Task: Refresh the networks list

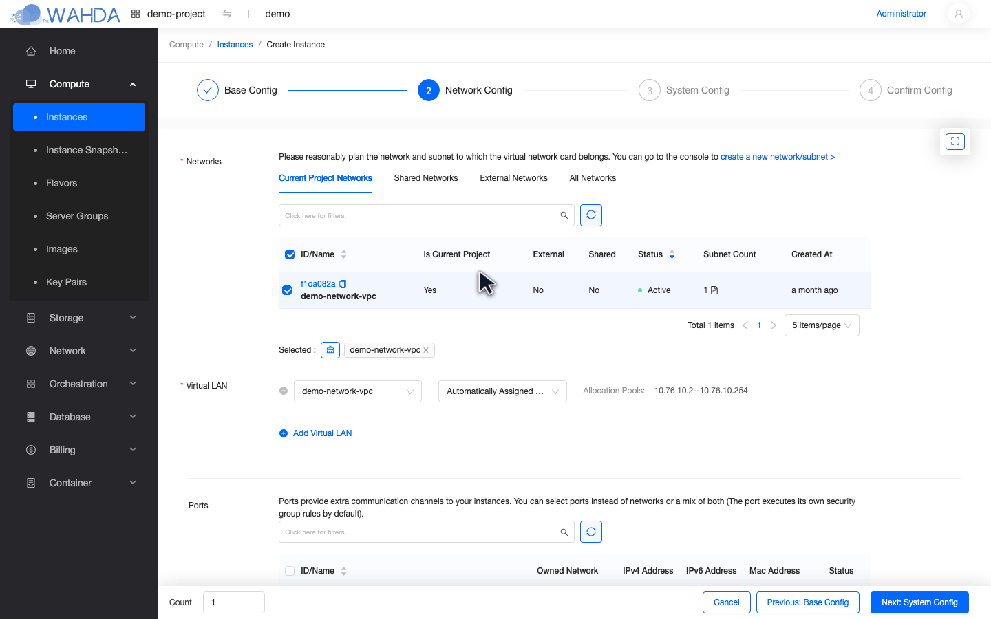Action: pos(591,215)
